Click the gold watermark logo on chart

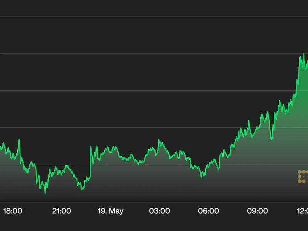tap(303, 176)
